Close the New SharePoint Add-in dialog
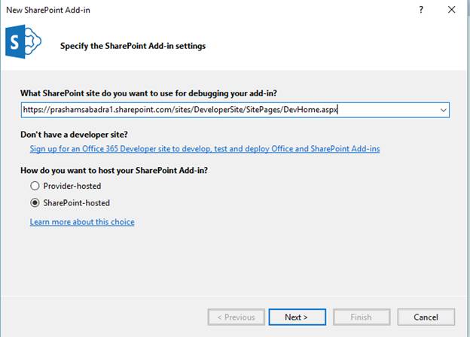 [x=451, y=10]
